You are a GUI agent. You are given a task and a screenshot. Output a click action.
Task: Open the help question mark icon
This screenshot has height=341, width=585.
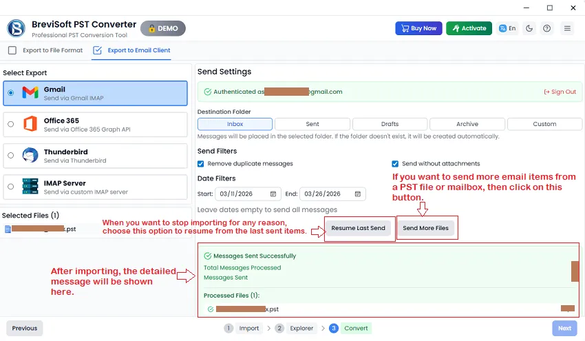coord(546,28)
